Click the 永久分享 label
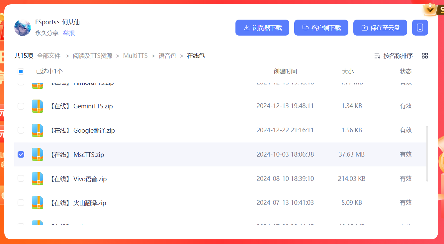This screenshot has width=444, height=244. (x=47, y=33)
